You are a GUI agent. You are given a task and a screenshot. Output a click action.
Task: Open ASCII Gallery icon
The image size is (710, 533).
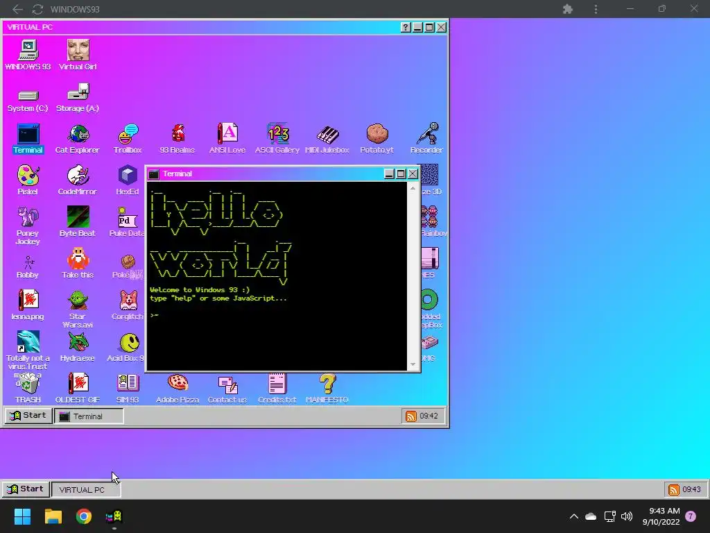click(277, 139)
